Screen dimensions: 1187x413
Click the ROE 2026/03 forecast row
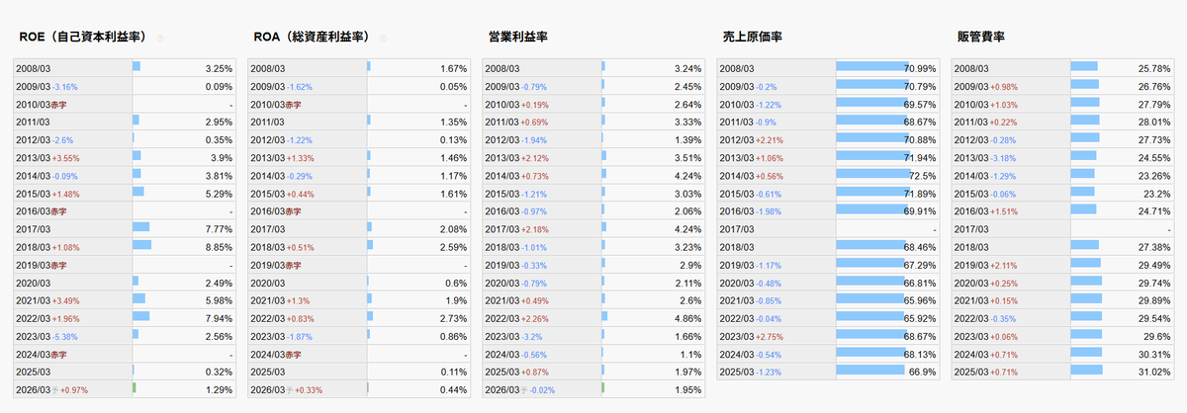click(x=125, y=388)
